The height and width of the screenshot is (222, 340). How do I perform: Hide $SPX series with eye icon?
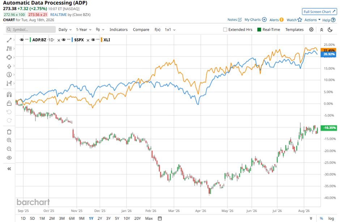64,40
